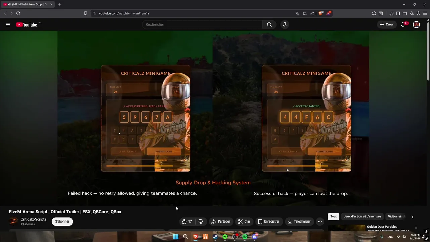
Task: Toggle the browser sidebar panel
Action: point(398,13)
